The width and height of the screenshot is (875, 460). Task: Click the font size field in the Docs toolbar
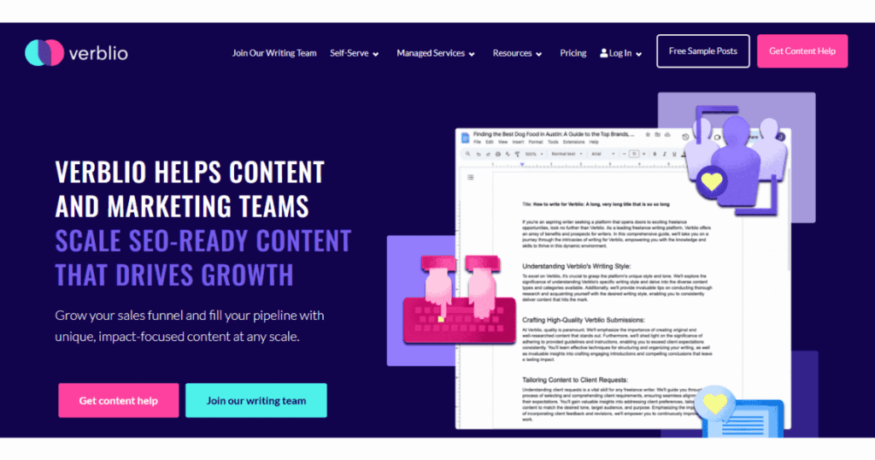tap(634, 154)
